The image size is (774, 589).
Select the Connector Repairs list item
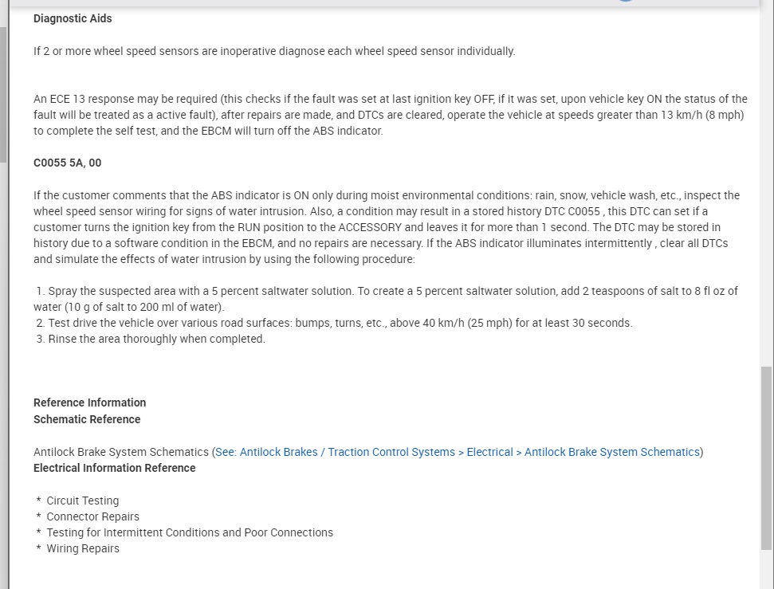[x=92, y=516]
